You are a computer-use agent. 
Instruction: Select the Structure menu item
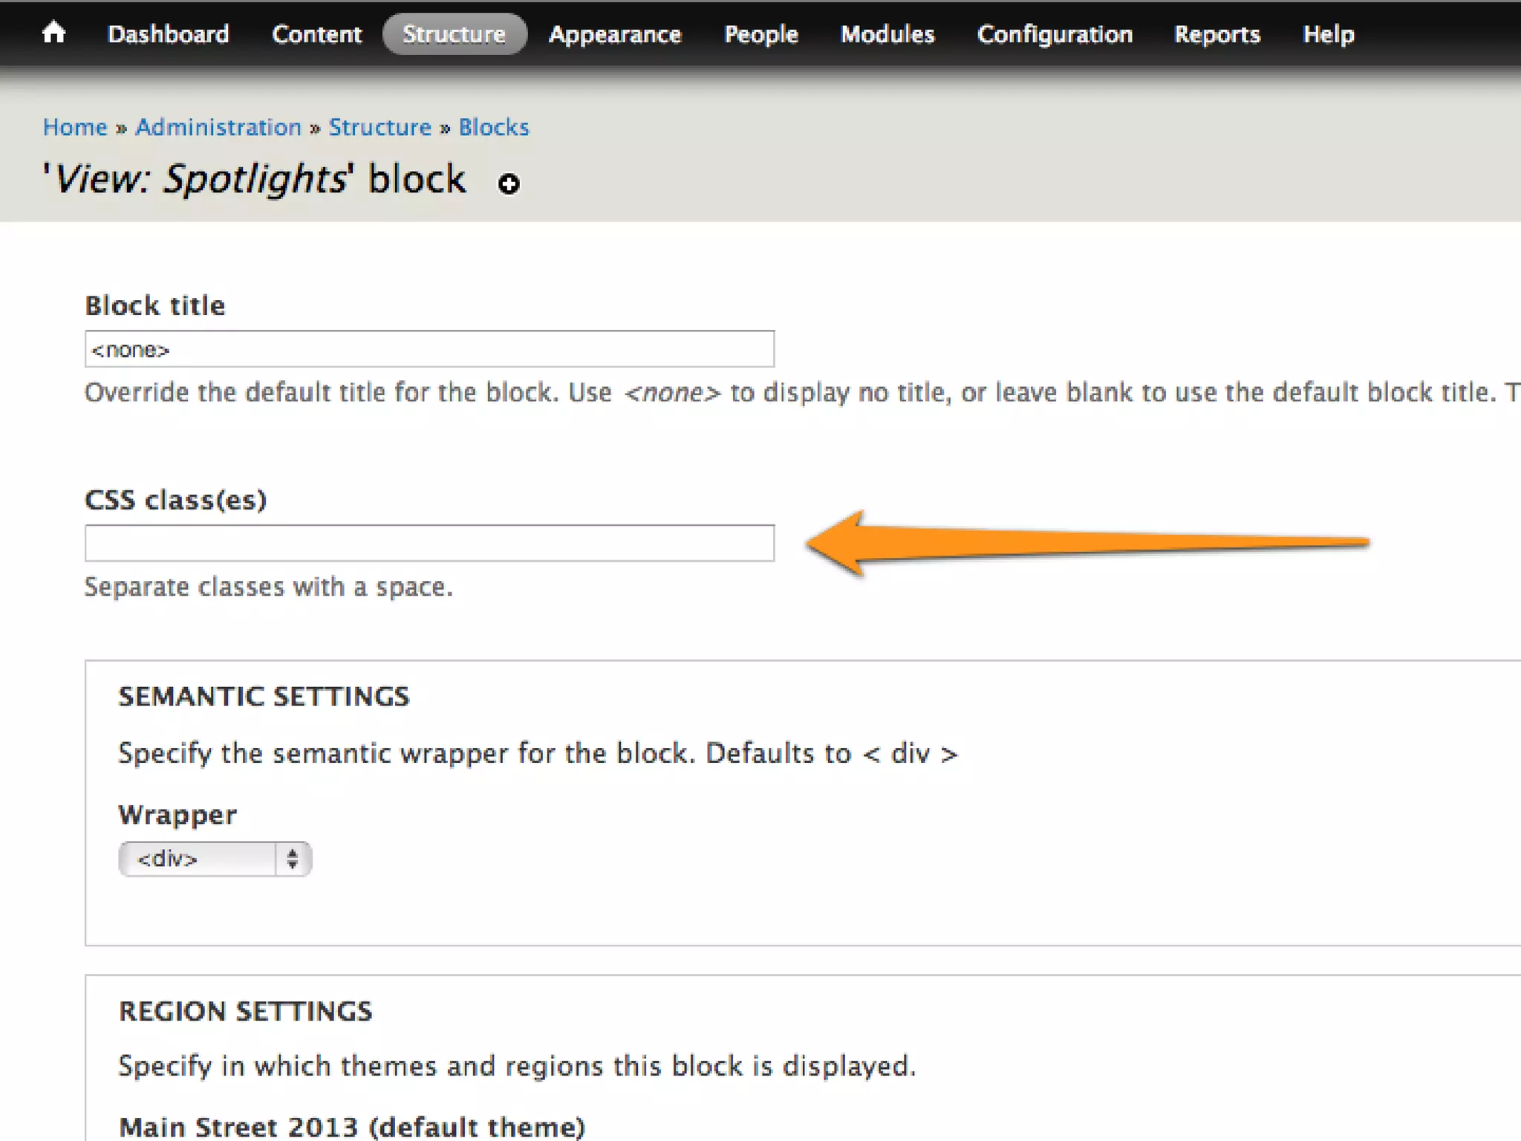pyautogui.click(x=454, y=34)
